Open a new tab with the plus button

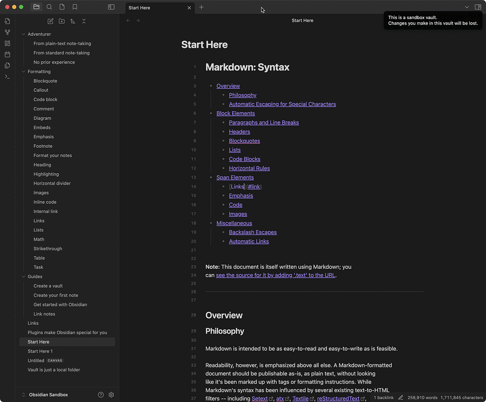click(x=201, y=8)
